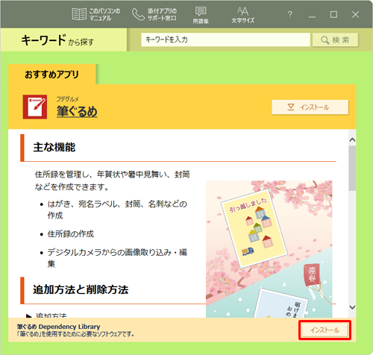Maximize the window
The image size is (373, 355).
pyautogui.click(x=333, y=14)
